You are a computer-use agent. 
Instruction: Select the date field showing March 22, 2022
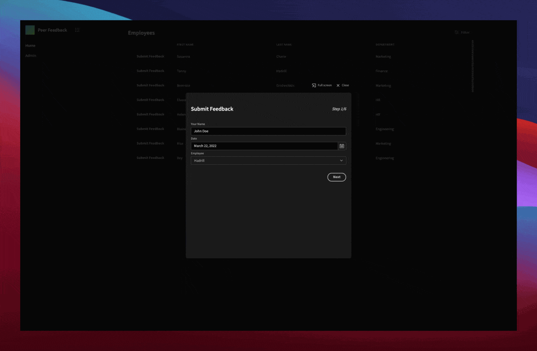pos(264,146)
